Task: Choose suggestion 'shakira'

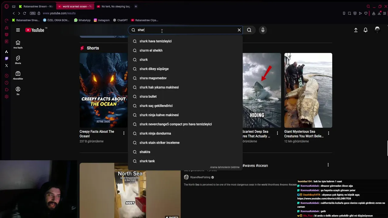Action: pyautogui.click(x=186, y=152)
